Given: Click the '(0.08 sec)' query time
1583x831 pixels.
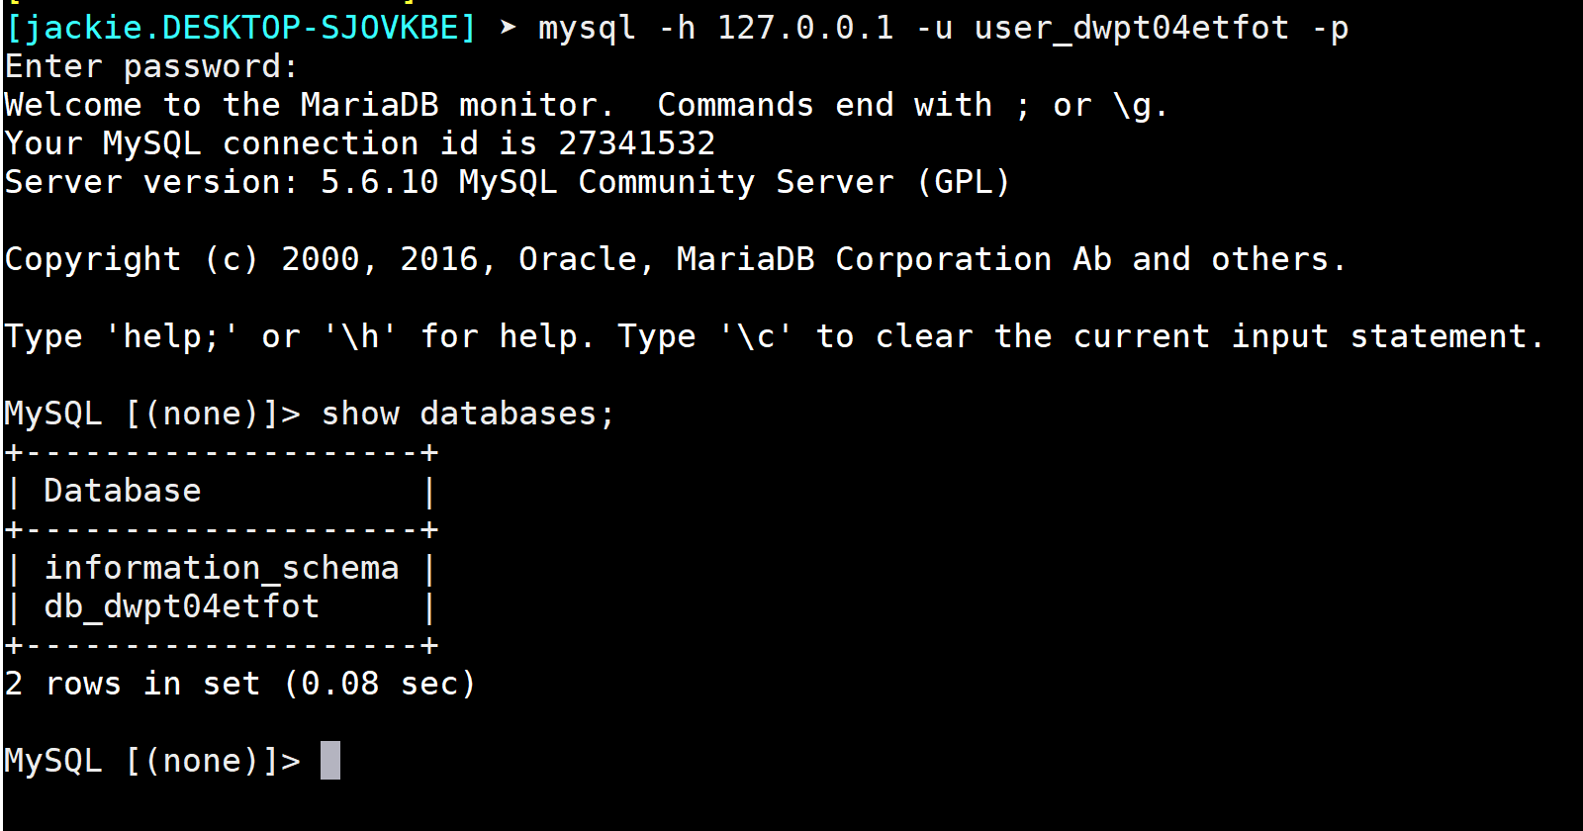Looking at the screenshot, I should [380, 684].
